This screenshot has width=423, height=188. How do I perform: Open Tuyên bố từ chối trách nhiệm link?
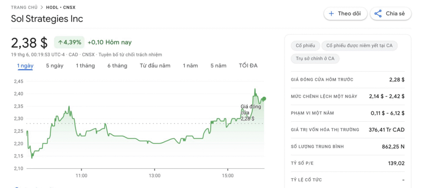pos(130,55)
